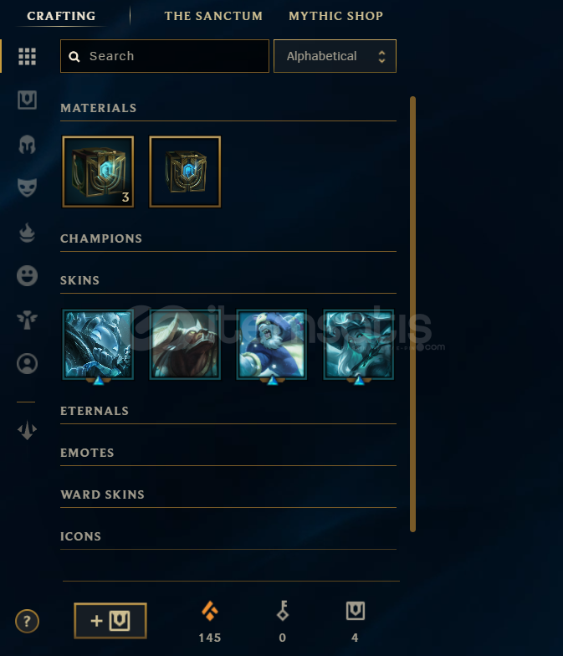
Task: Filter by ward skins icon
Action: click(27, 320)
